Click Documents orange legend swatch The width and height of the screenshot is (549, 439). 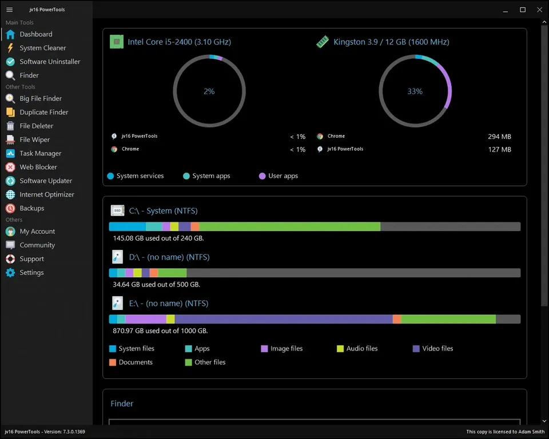[x=113, y=362]
